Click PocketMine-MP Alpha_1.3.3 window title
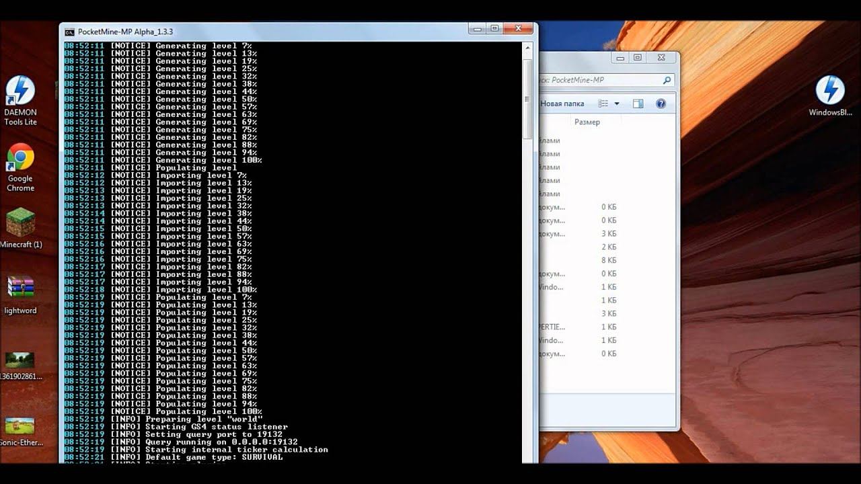 click(126, 32)
